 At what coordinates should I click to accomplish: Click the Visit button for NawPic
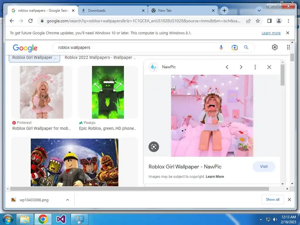(264, 167)
